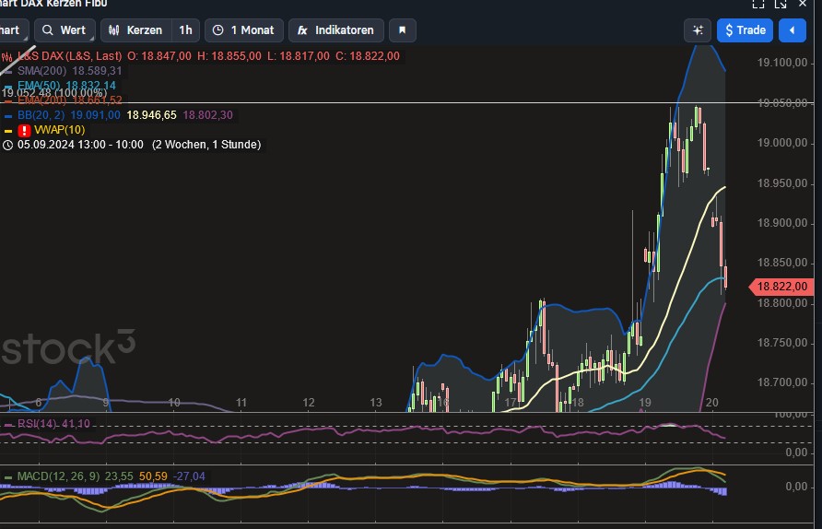Screen dimensions: 822x529
Task: Collapse sidebar with the blue arrow button
Action: coord(792,30)
